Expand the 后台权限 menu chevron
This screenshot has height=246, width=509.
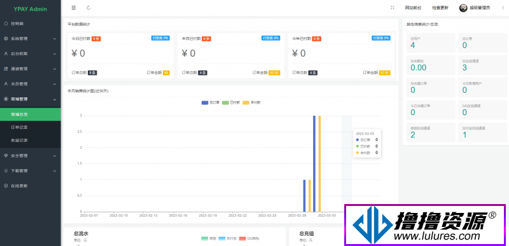[55, 54]
